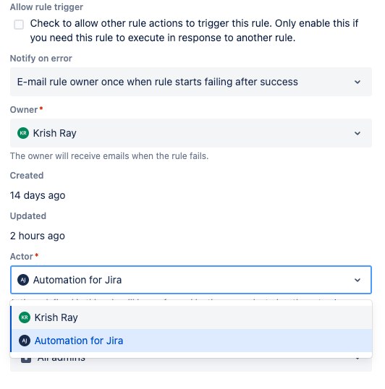This screenshot has height=389, width=385.
Task: Select Krish Ray option in Actor list
Action: coord(191,317)
